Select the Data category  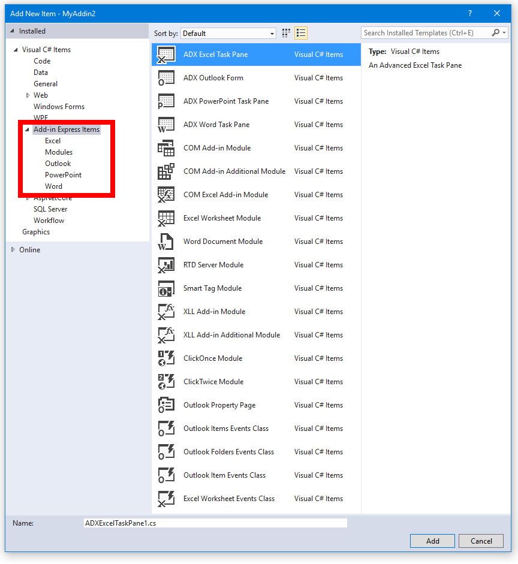click(x=41, y=73)
